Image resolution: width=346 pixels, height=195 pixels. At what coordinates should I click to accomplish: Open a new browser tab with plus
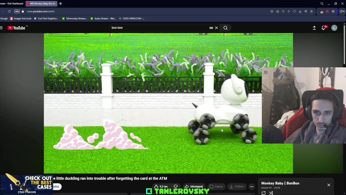coord(60,4)
